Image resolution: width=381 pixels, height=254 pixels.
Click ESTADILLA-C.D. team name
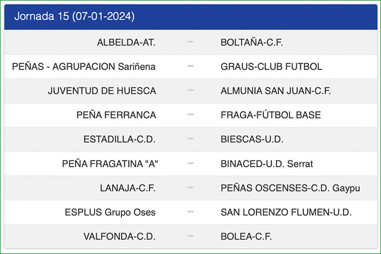point(119,139)
